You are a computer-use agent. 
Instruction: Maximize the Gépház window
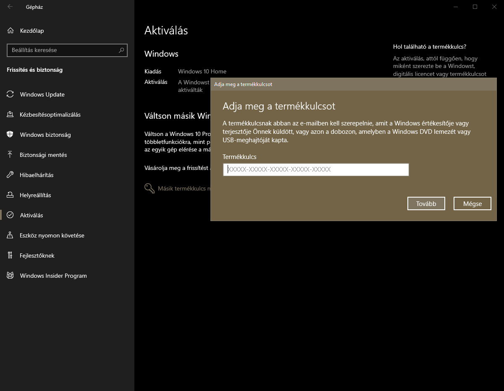point(475,7)
